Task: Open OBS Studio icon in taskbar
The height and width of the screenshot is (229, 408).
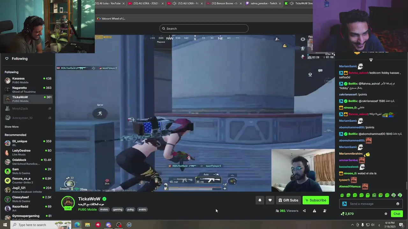Action: (x=119, y=225)
